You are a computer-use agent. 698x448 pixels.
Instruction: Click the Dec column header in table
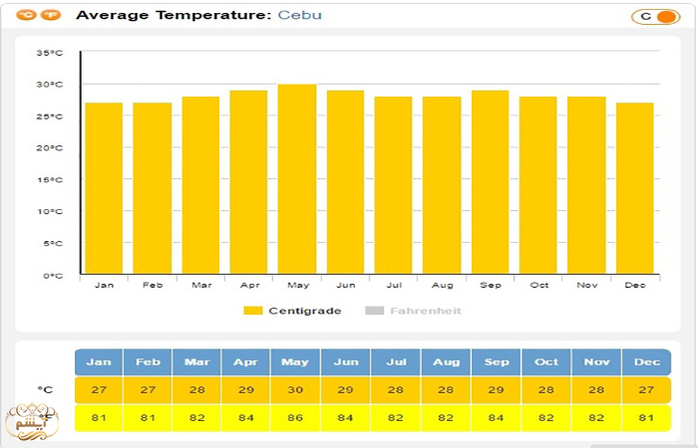click(x=647, y=362)
